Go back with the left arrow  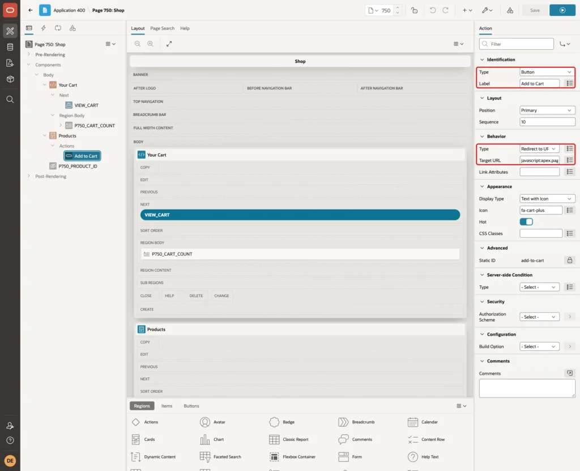[x=31, y=10]
